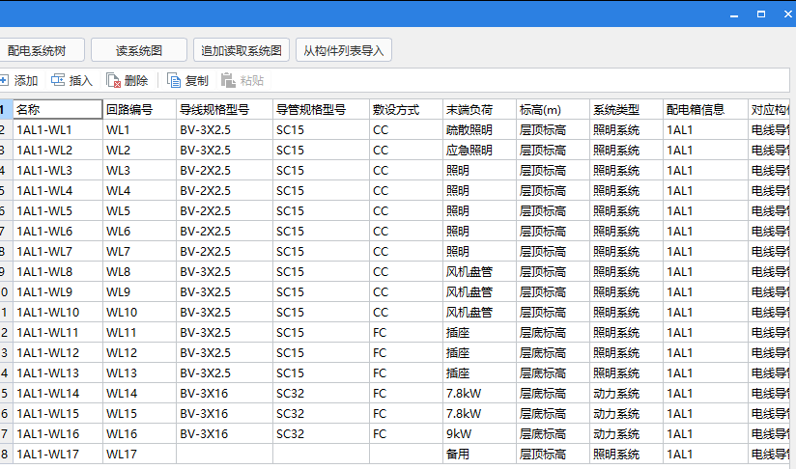Click the 追加读取系统图 button

pos(242,50)
